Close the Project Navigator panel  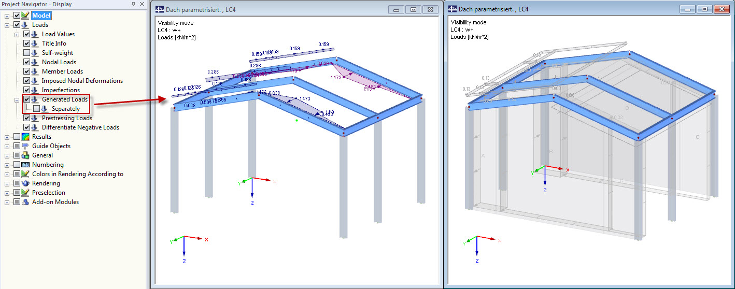coord(142,4)
